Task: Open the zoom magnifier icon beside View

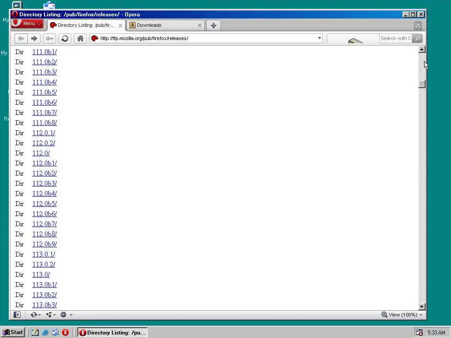Action: (x=384, y=314)
